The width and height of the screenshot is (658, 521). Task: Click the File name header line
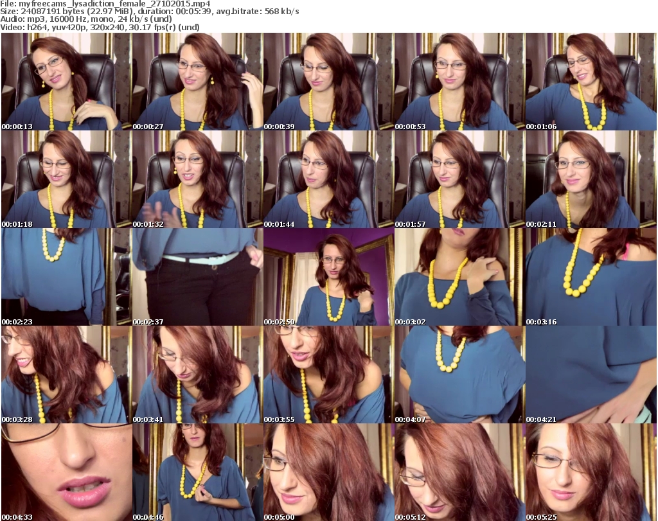coord(105,4)
